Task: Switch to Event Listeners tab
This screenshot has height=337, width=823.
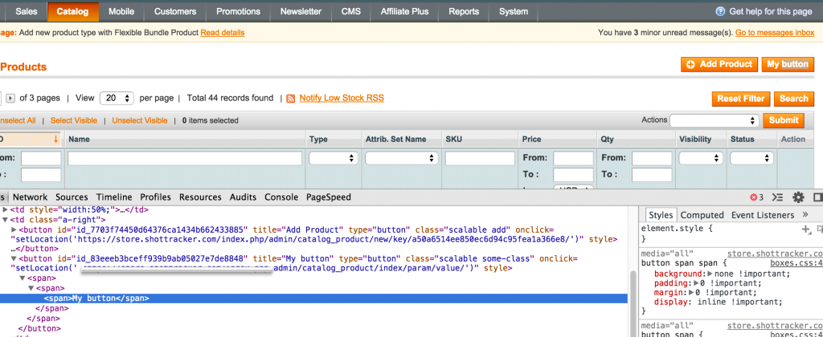Action: pos(763,215)
